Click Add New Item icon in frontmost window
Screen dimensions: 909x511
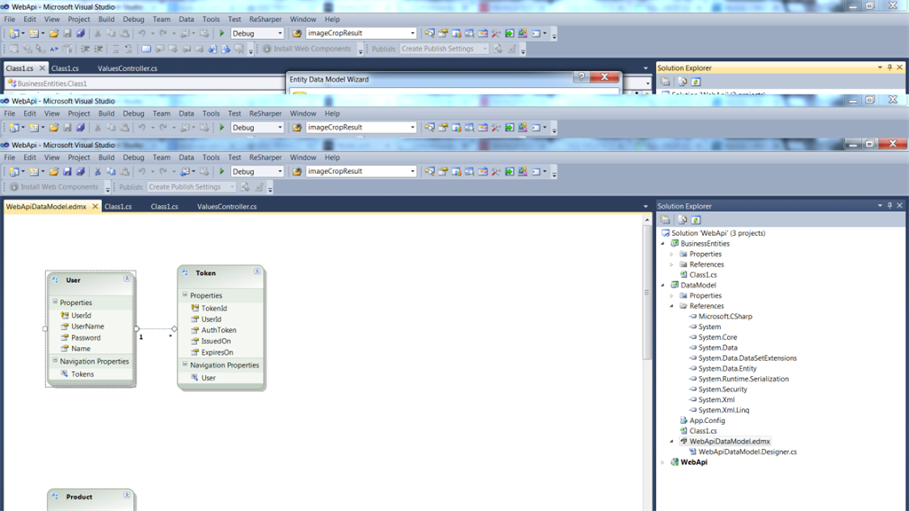click(x=35, y=171)
